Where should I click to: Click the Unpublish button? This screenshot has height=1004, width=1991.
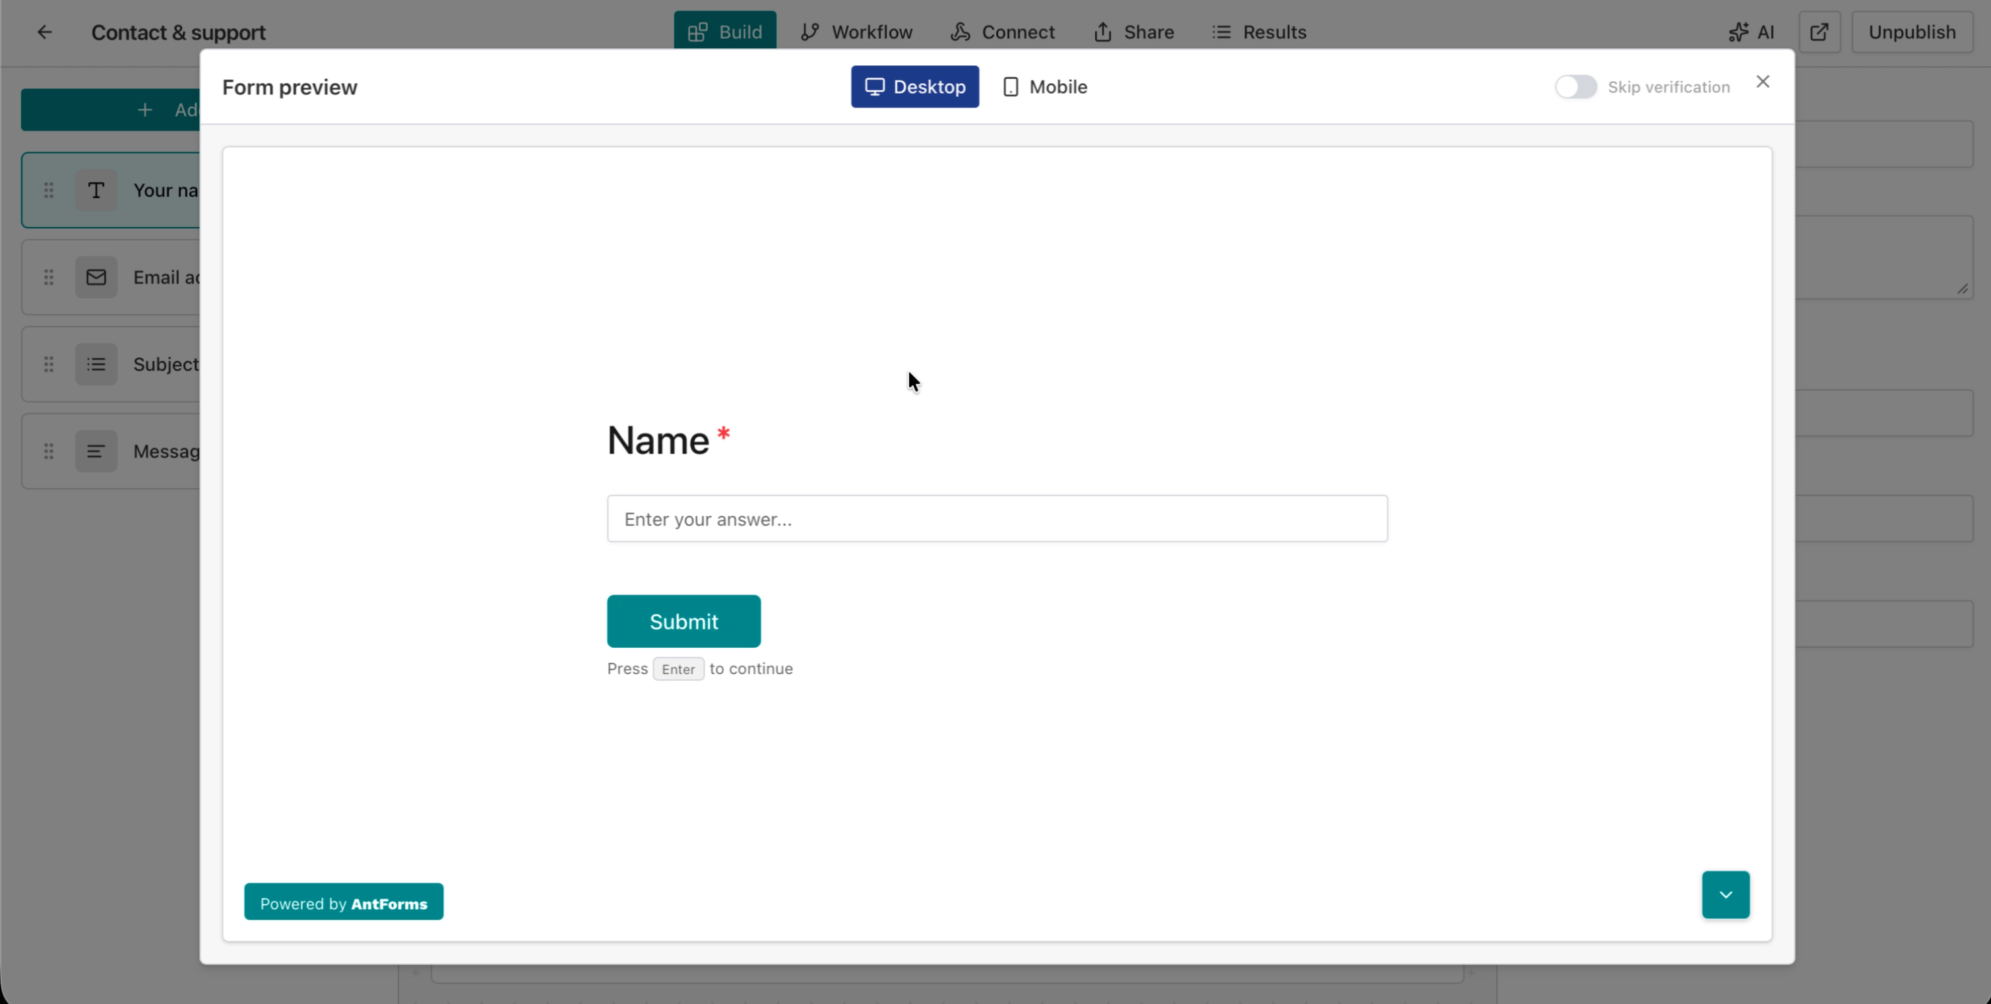(1912, 32)
